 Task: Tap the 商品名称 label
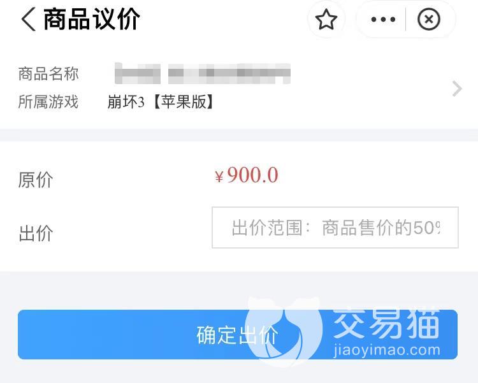tap(48, 74)
